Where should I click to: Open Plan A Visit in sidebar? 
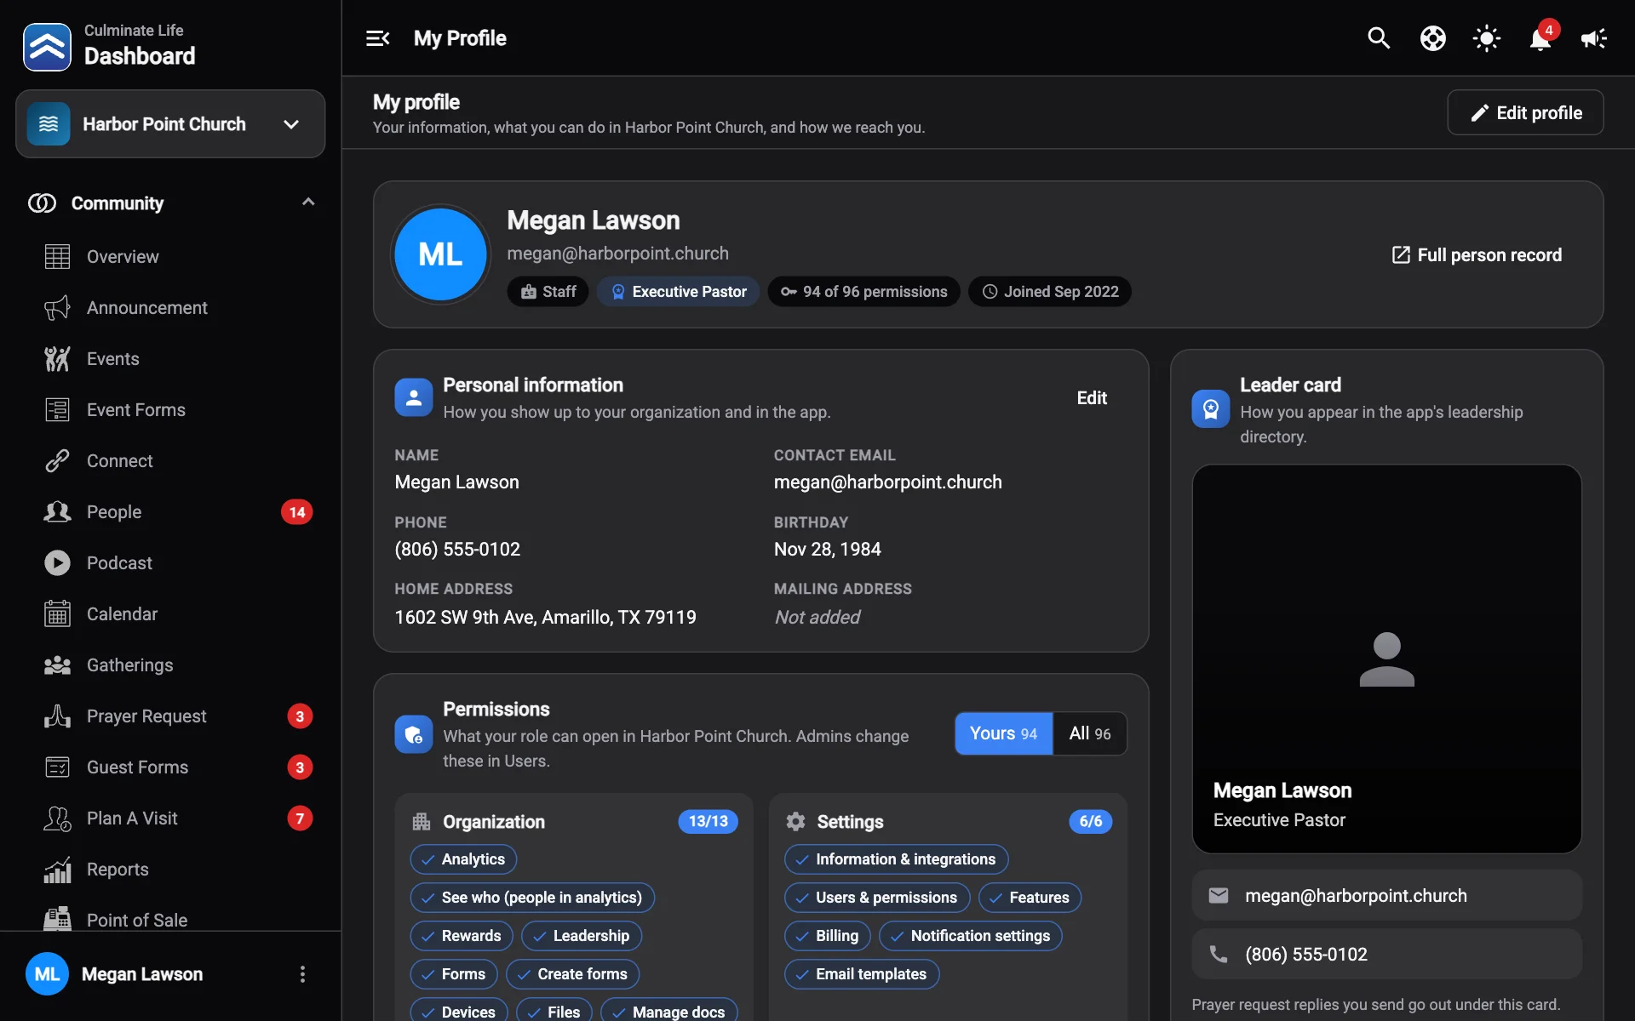click(170, 818)
